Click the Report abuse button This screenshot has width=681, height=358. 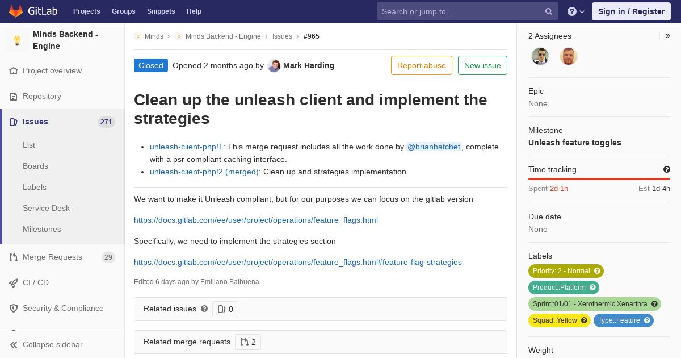[422, 65]
